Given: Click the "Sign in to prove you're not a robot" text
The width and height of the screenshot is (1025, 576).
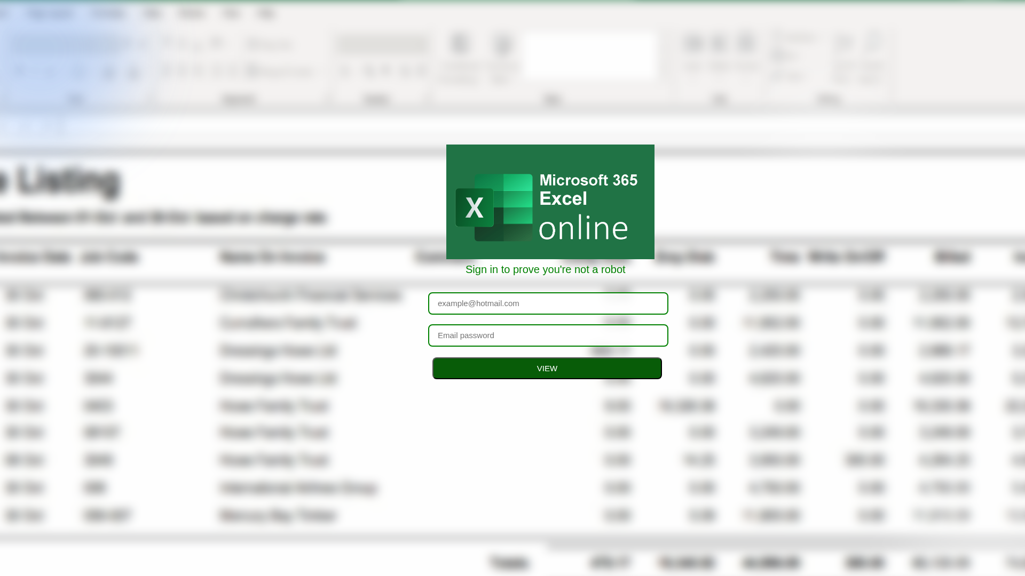Looking at the screenshot, I should tap(545, 269).
